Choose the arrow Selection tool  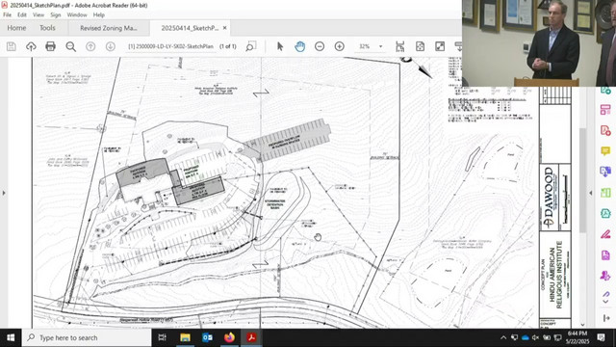(x=280, y=46)
